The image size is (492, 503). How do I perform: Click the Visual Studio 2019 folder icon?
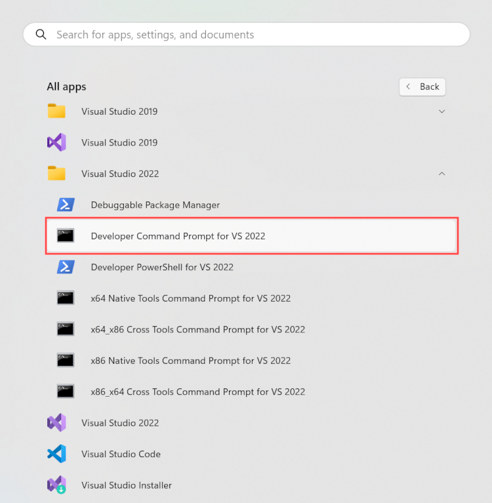click(56, 111)
